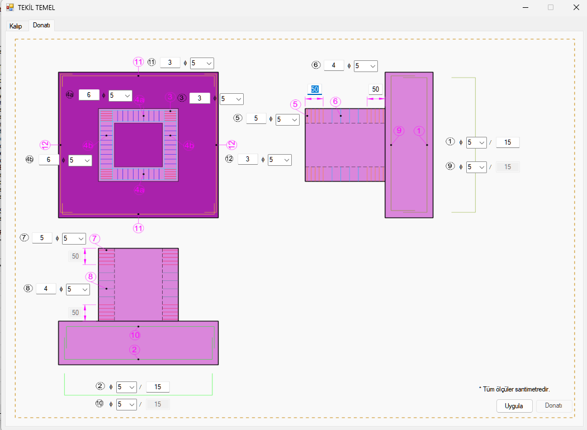Select the Donatı tab

click(41, 25)
